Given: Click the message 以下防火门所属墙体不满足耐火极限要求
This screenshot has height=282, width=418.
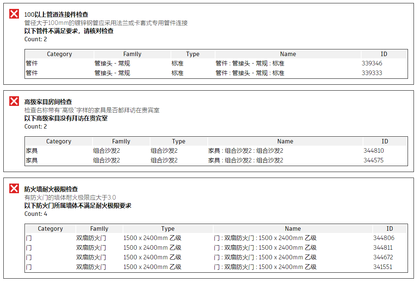Looking at the screenshot, I should 78,205.
